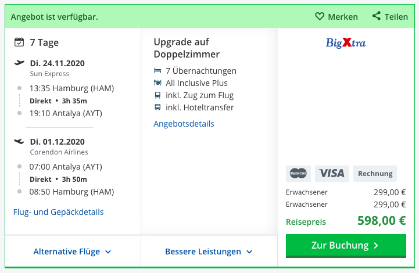Click the share icon beside Teilen
This screenshot has height=273, width=419.
click(376, 16)
